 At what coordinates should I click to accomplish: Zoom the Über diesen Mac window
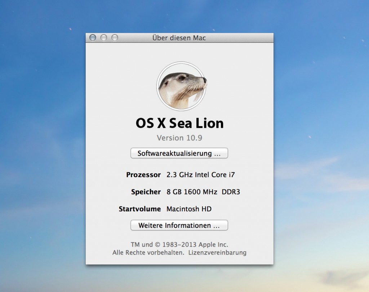pos(115,37)
